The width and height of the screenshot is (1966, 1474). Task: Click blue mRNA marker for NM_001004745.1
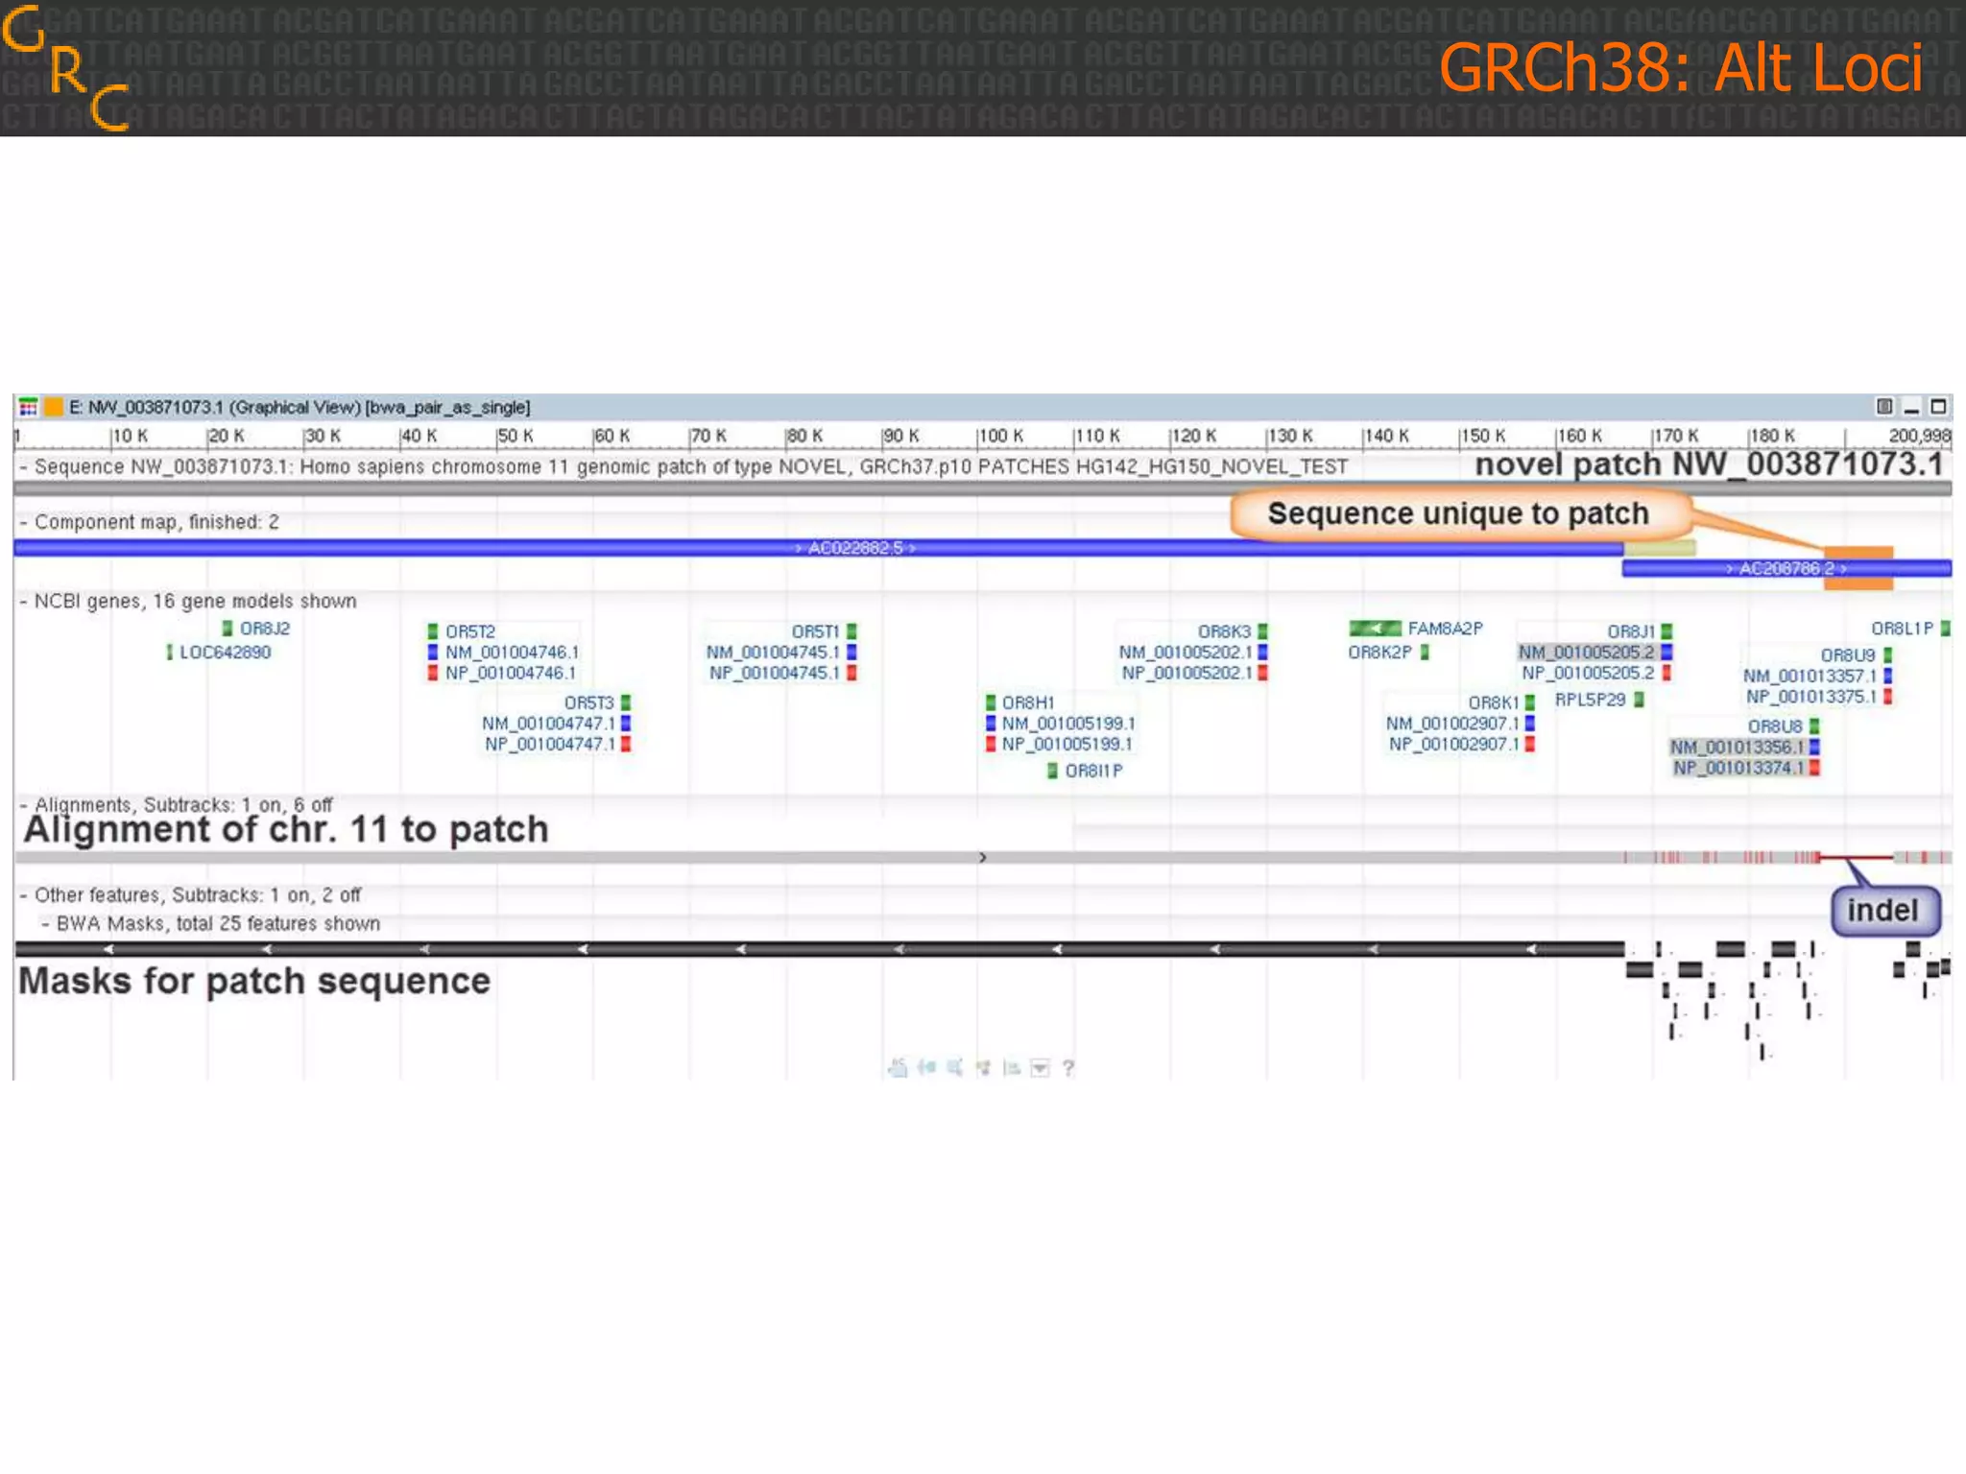click(851, 653)
